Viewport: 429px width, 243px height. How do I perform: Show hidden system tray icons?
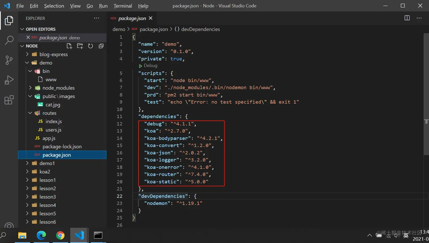(x=369, y=235)
